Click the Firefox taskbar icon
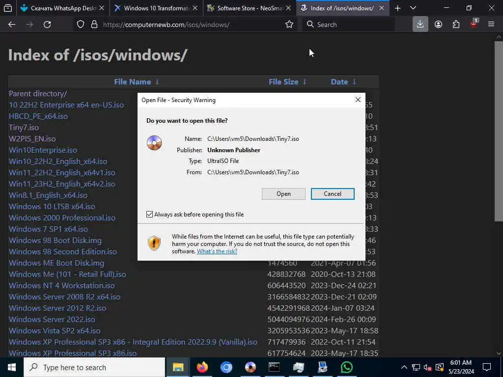Screen dimensions: 503x377 (x=202, y=367)
